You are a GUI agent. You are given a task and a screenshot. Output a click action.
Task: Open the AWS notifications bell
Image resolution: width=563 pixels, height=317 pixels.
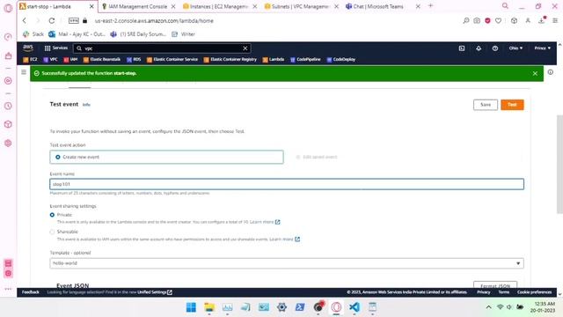point(479,48)
